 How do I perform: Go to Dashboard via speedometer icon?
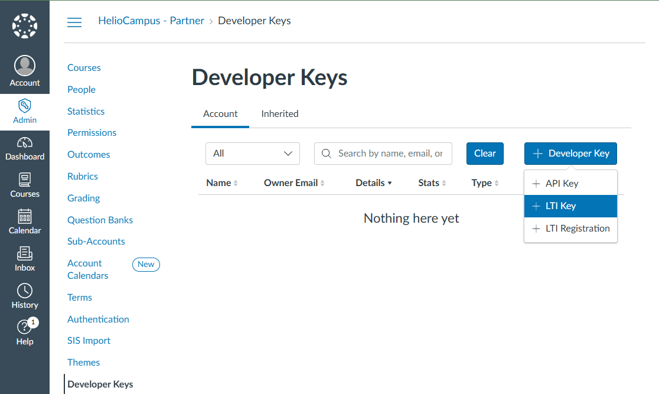[25, 144]
